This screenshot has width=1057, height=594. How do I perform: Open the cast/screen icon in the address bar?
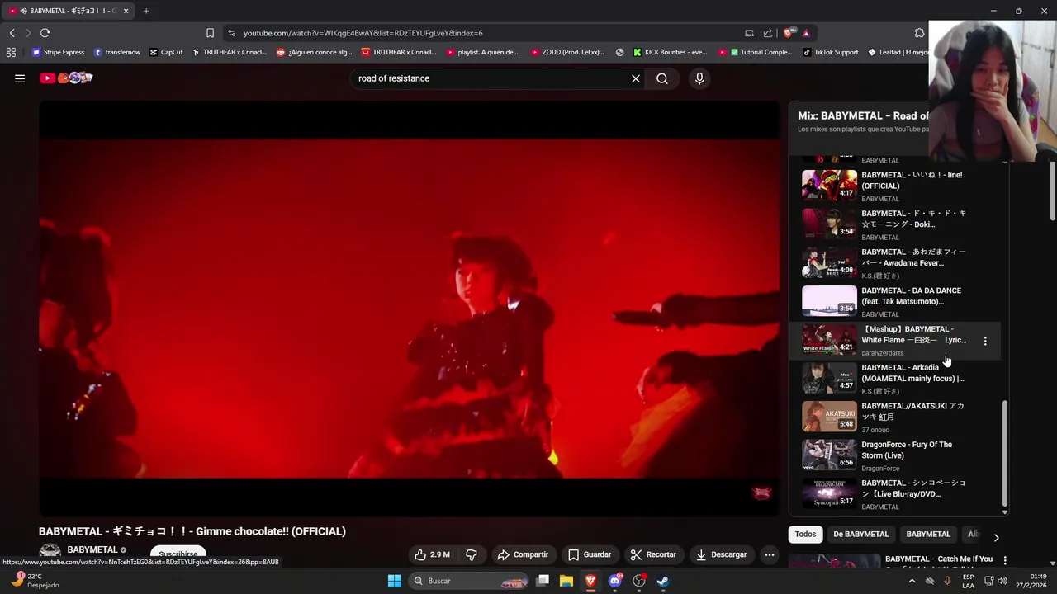(749, 33)
